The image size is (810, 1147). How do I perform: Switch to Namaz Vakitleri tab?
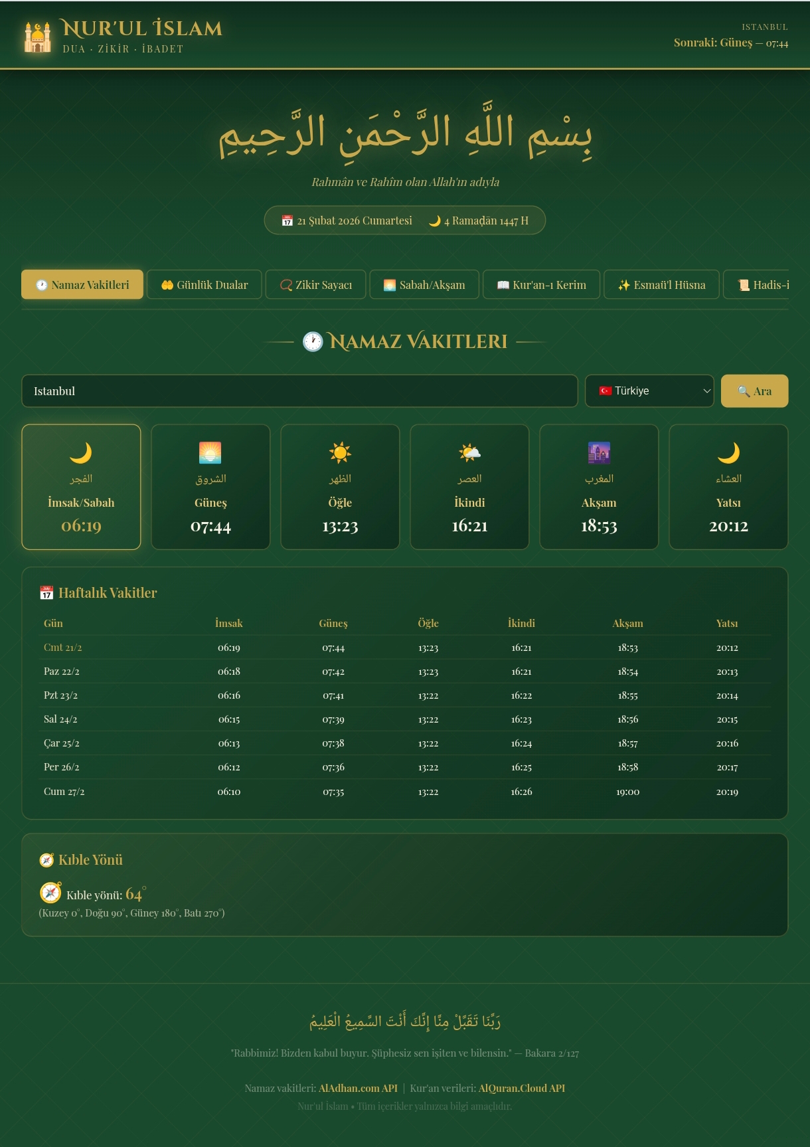[x=82, y=284]
